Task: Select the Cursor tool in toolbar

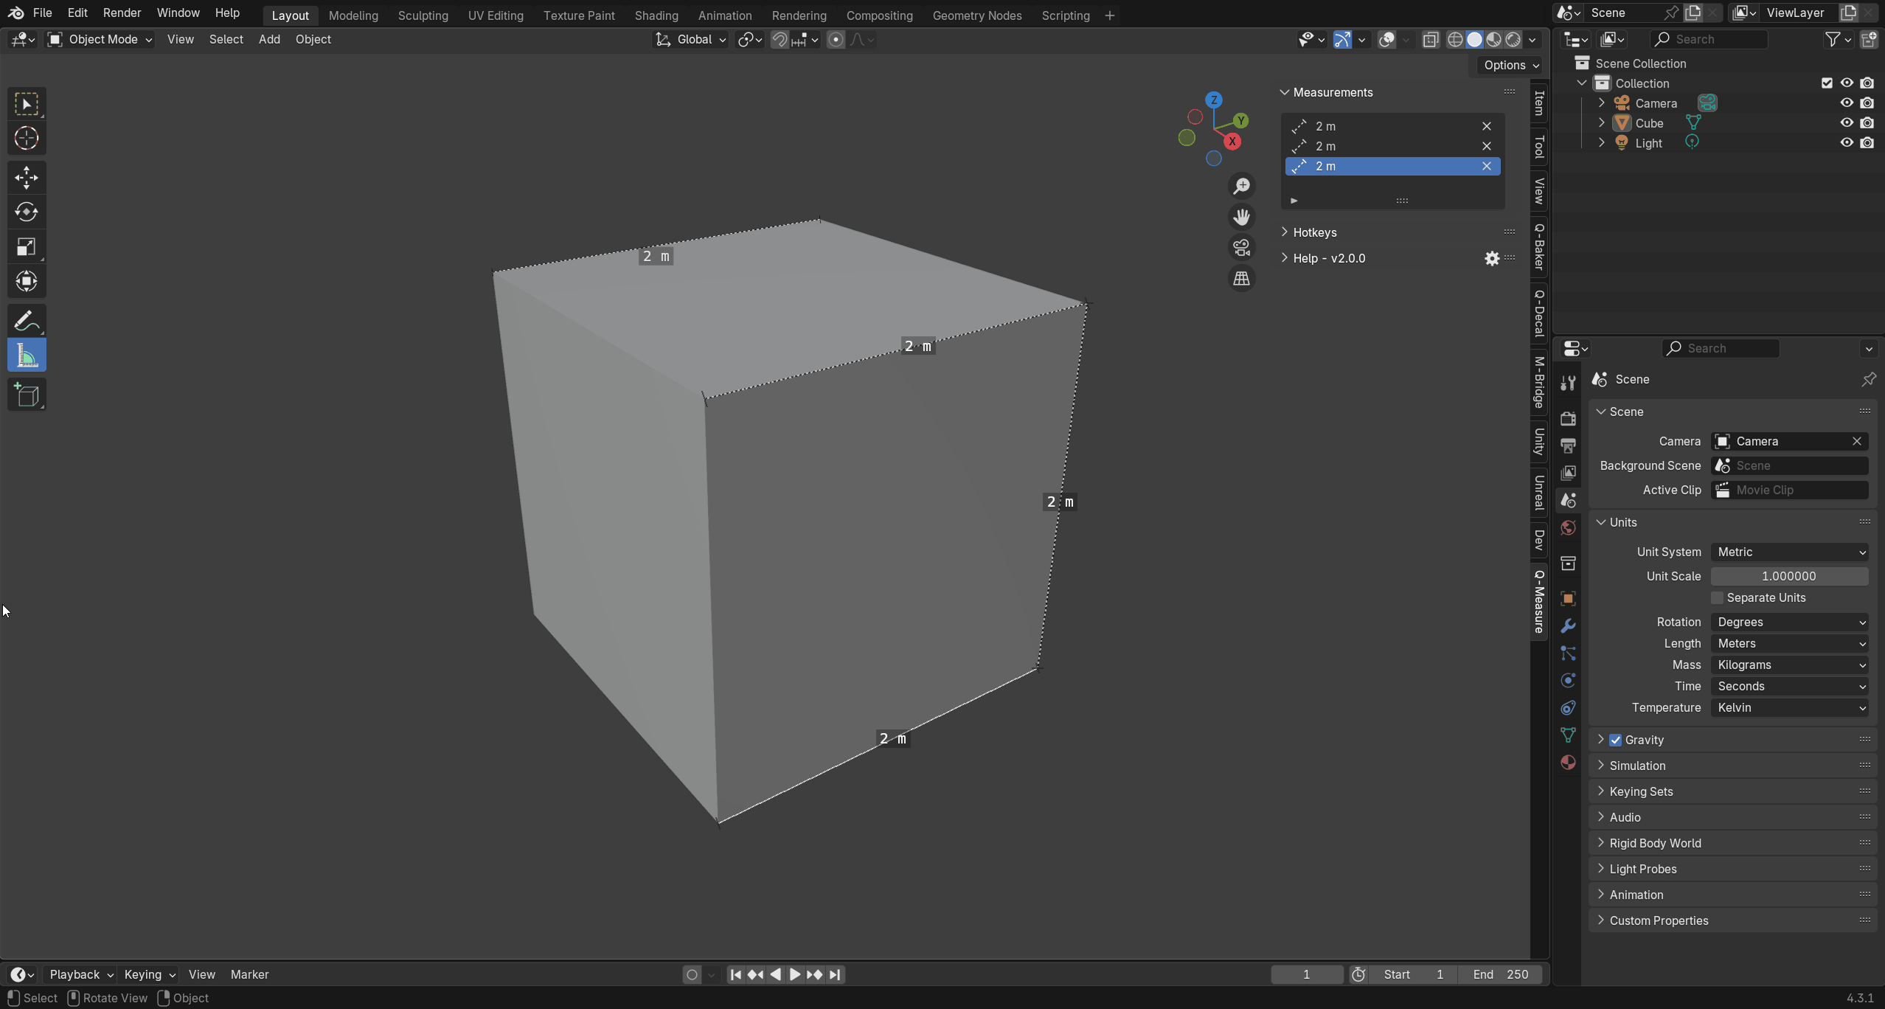Action: click(27, 139)
